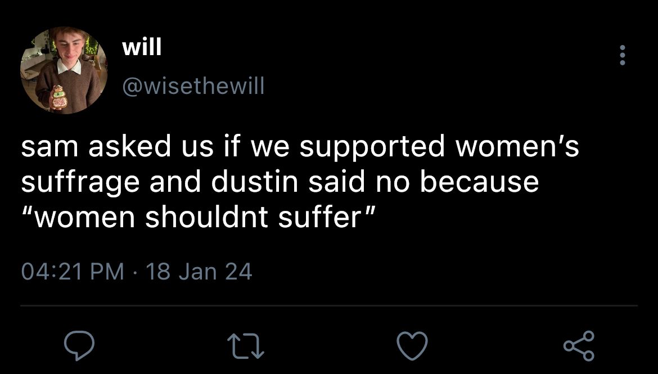View will's circular profile picture

tap(64, 70)
